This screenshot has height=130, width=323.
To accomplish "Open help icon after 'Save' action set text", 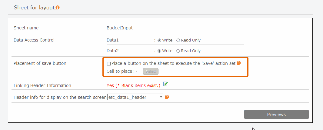I will (x=239, y=63).
